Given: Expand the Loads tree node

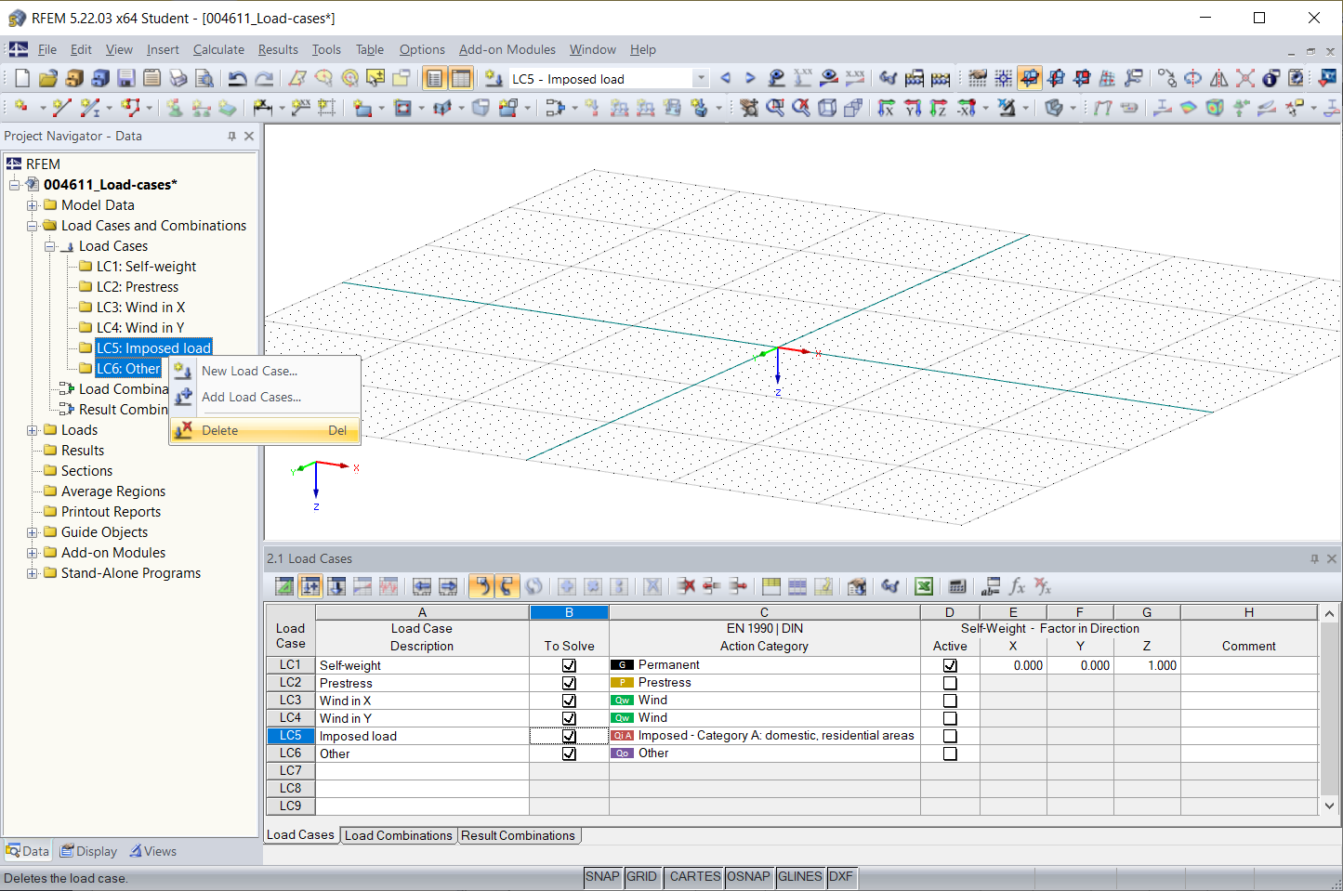Looking at the screenshot, I should point(32,430).
